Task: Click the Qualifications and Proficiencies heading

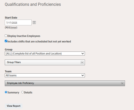Action: coord(33,5)
